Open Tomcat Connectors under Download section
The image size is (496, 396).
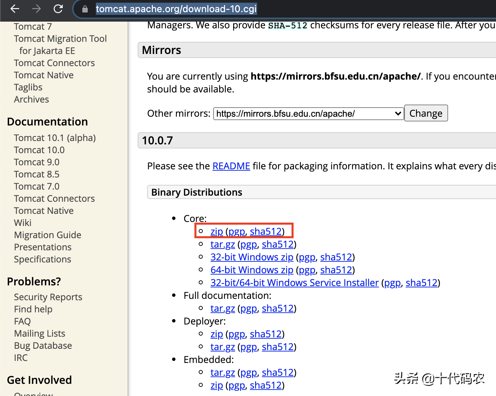point(54,63)
